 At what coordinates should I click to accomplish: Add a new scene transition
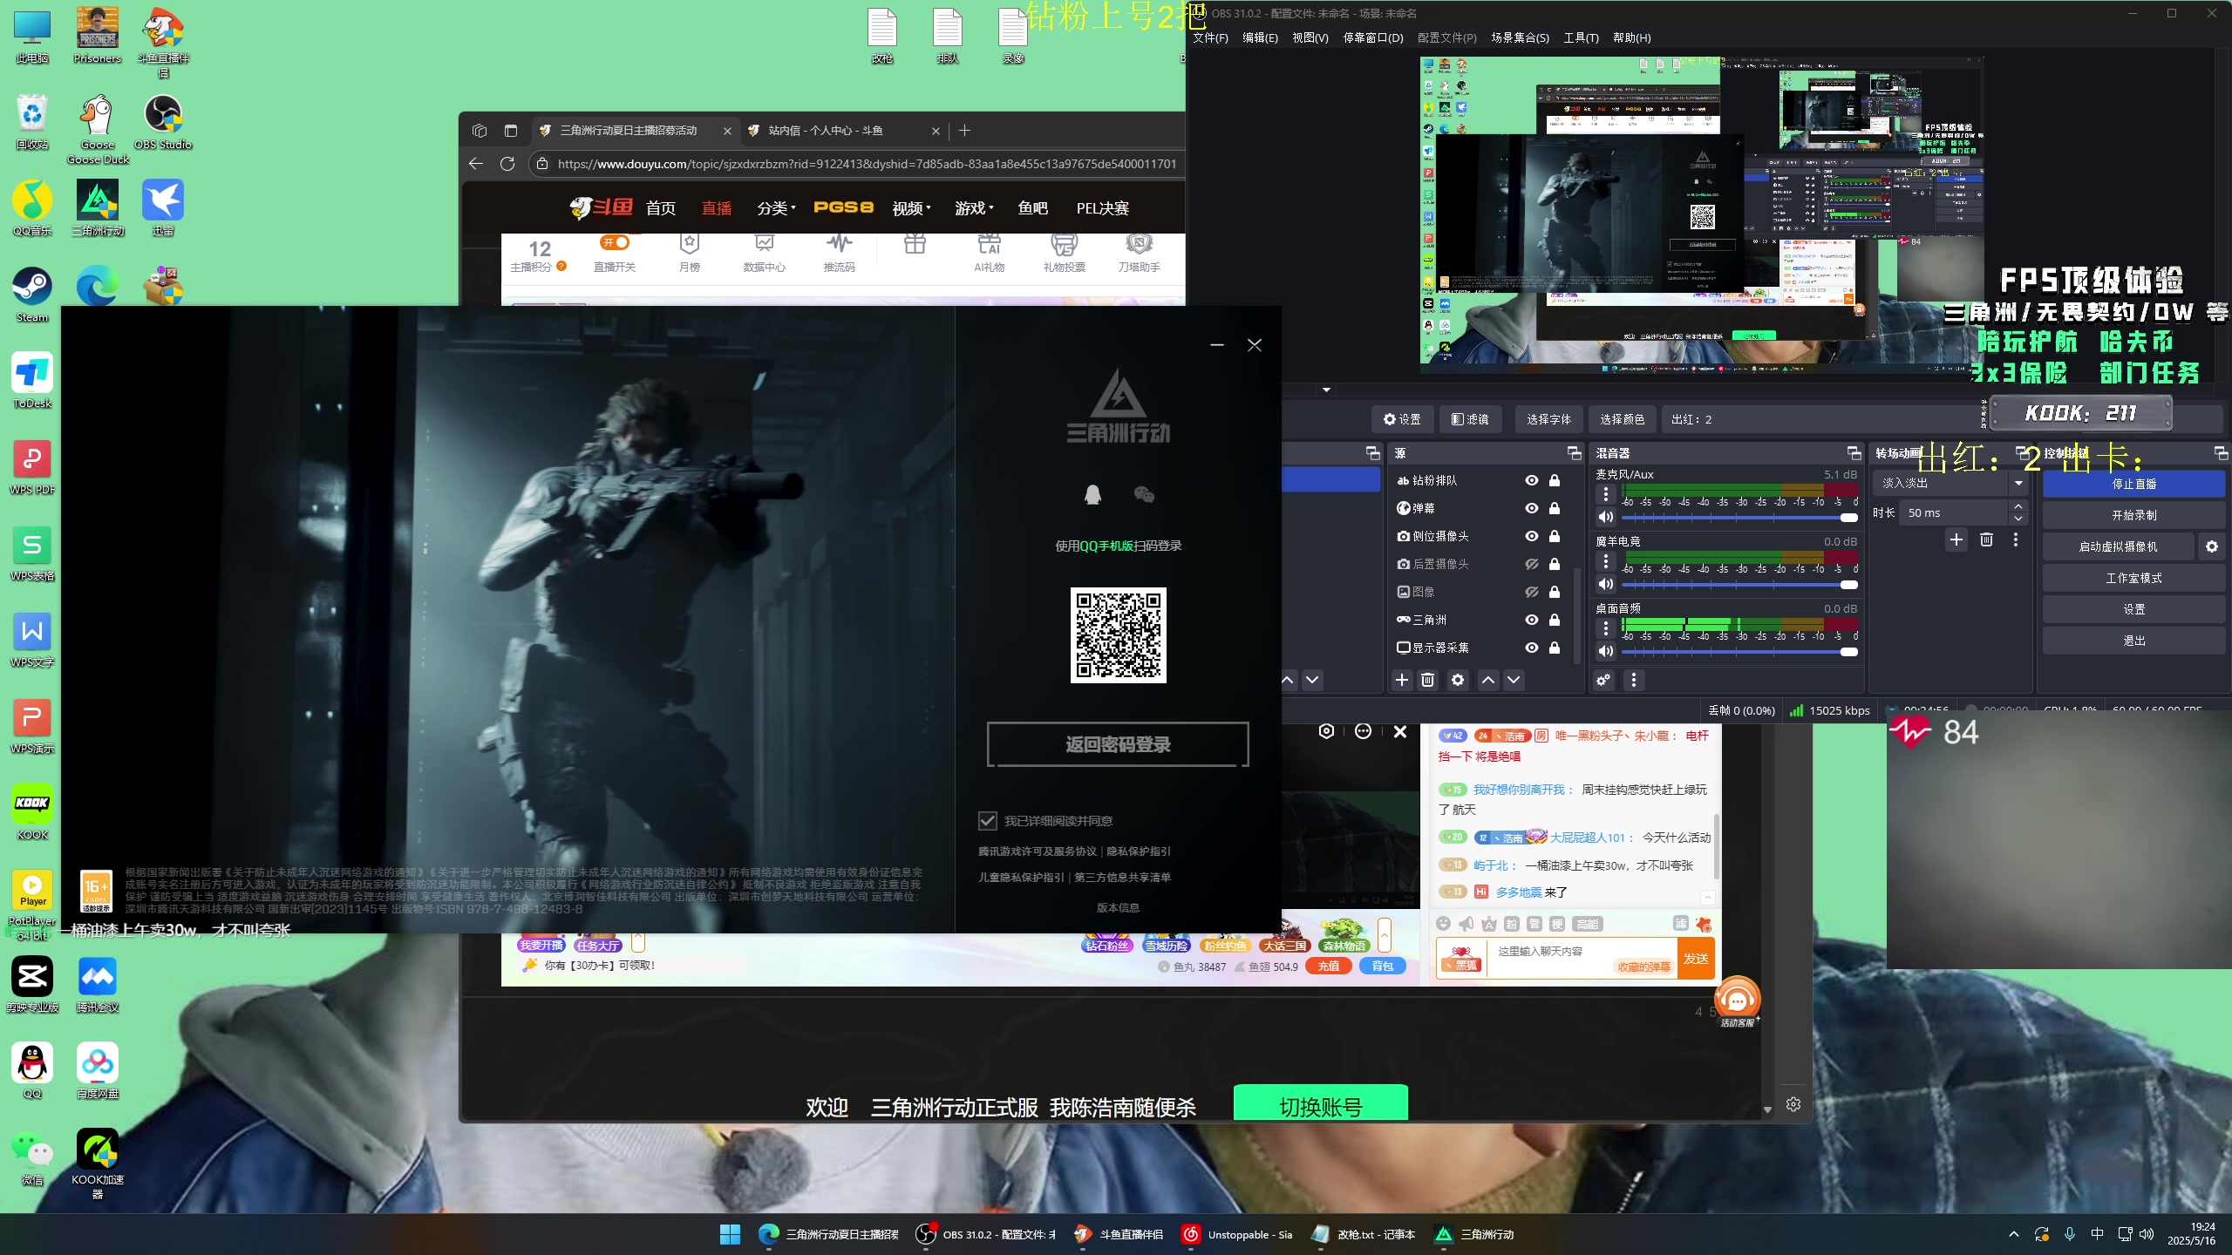click(1956, 539)
